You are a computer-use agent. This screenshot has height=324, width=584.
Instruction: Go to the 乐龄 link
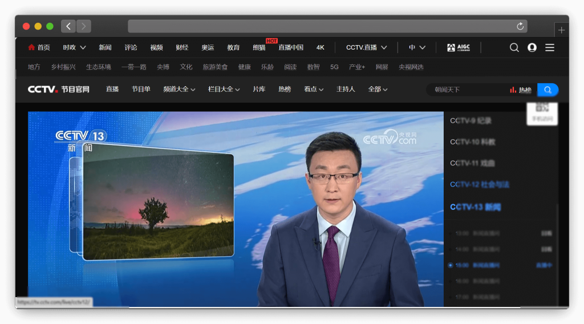coord(267,67)
